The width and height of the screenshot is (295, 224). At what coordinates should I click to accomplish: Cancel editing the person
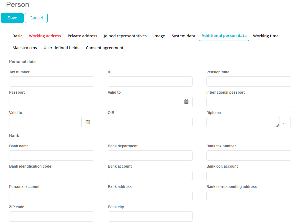tap(36, 18)
